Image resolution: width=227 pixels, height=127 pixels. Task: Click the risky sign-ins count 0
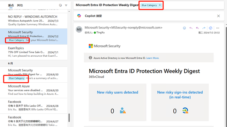click(x=175, y=111)
